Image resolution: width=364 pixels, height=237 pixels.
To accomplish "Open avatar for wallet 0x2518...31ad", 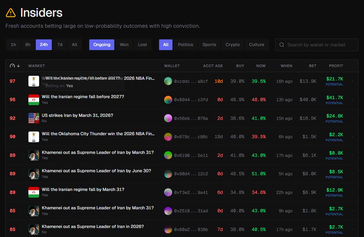I will (168, 211).
